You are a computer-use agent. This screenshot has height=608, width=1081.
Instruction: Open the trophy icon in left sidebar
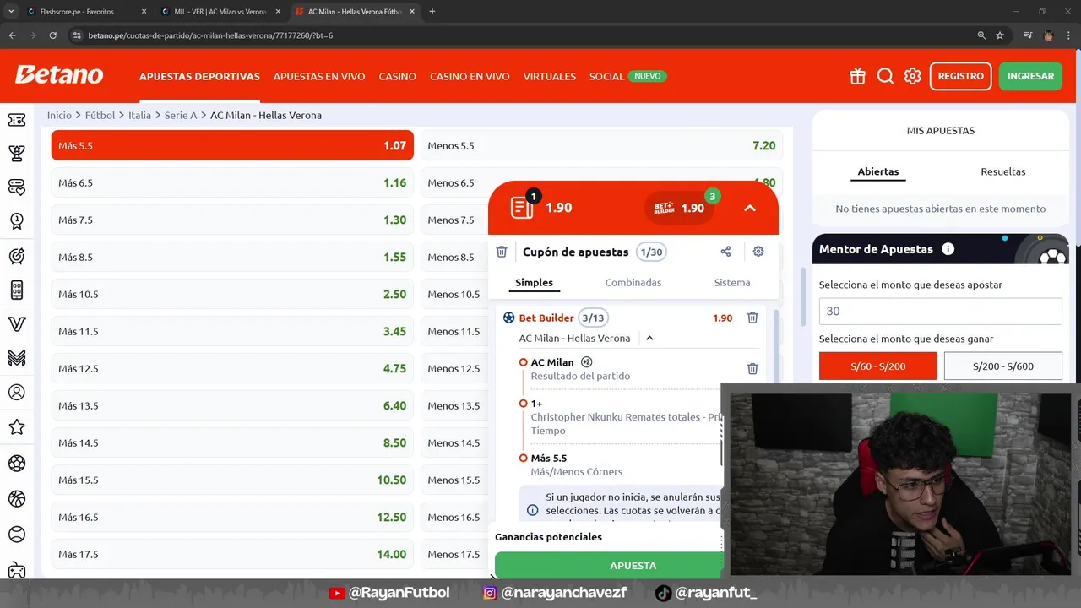point(17,153)
